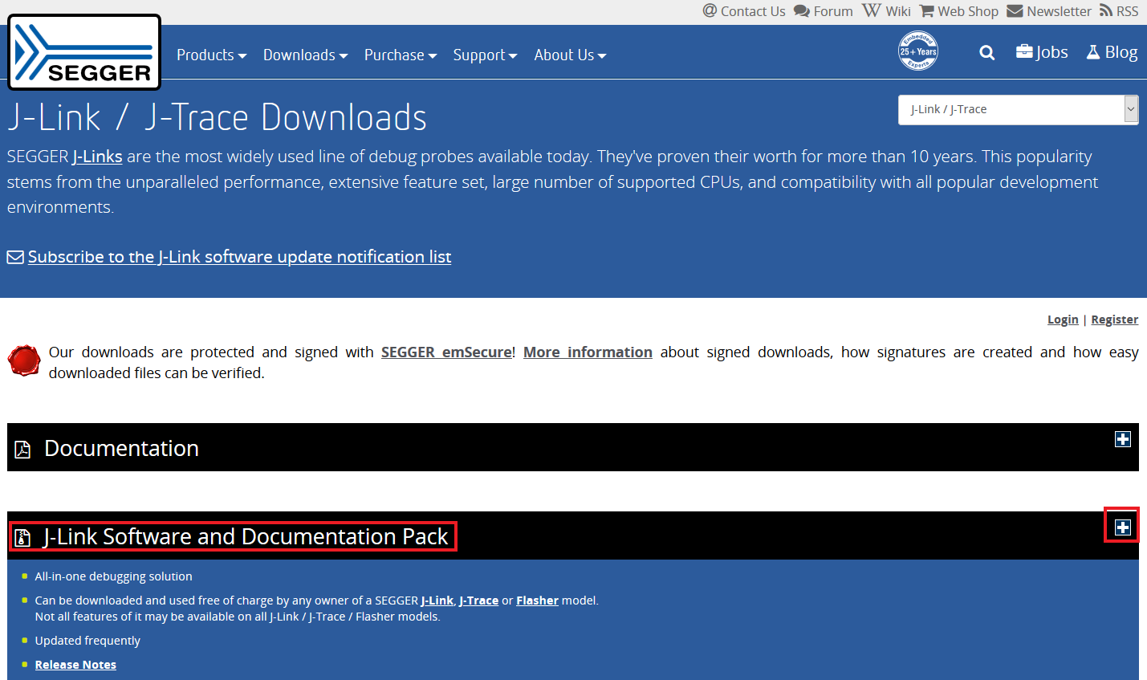This screenshot has height=680, width=1147.
Task: Expand J-Link Software and Documentation Pack section
Action: click(x=1122, y=527)
